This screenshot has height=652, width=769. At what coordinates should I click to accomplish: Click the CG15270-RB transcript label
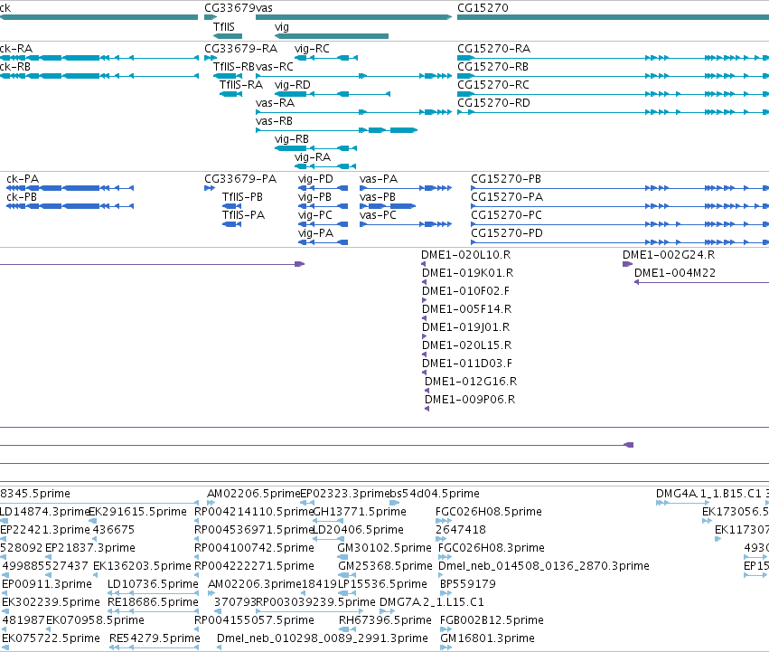(492, 67)
